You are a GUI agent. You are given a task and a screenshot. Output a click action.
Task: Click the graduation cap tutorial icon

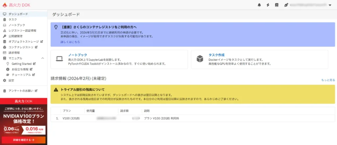(x=8, y=75)
